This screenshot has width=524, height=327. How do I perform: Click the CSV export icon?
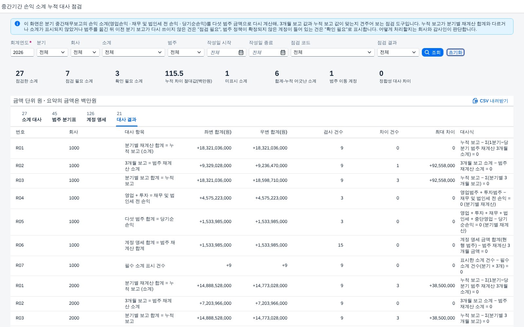coord(475,101)
